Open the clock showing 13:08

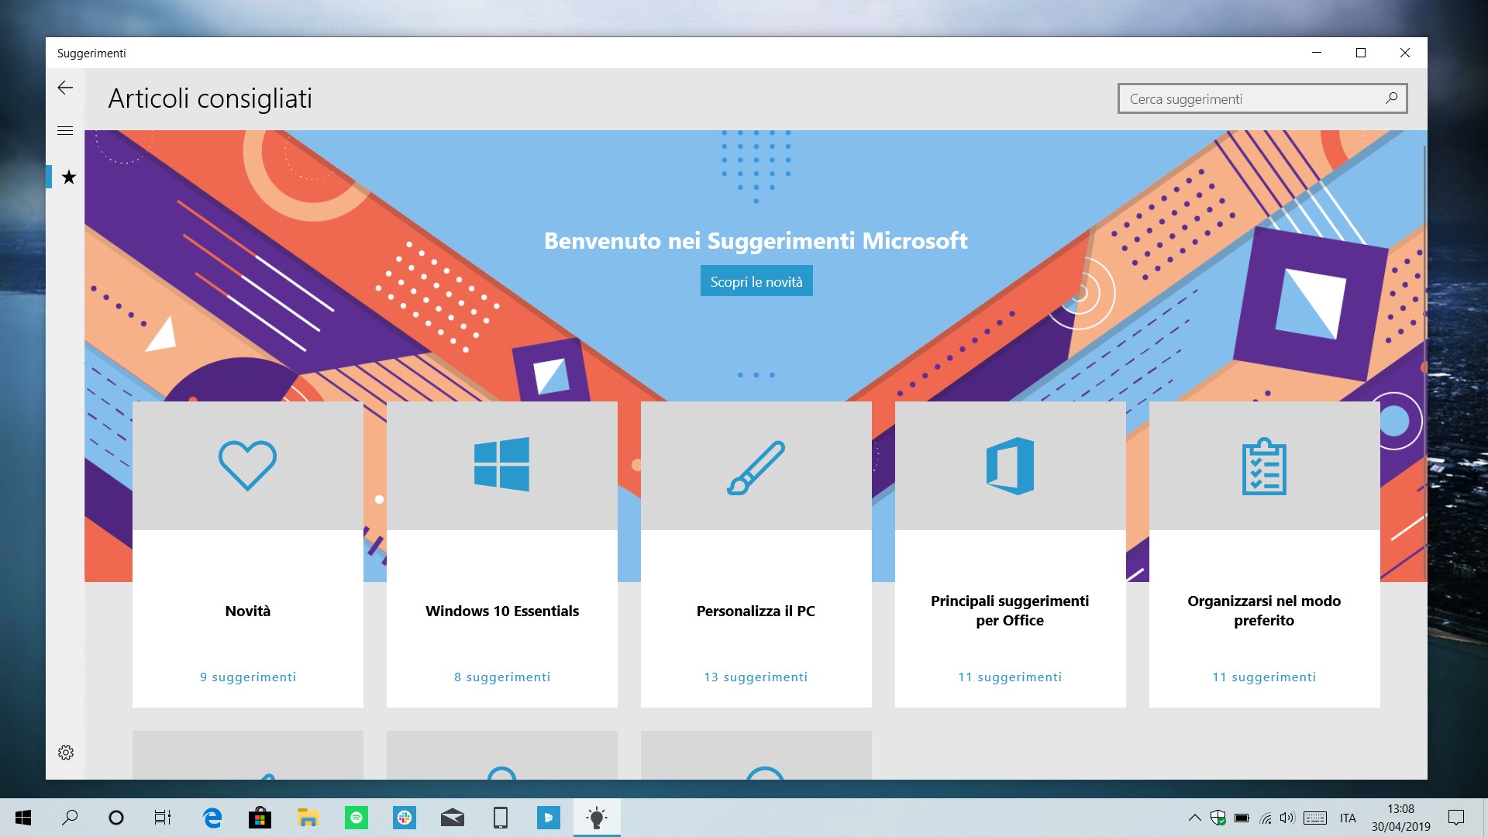click(1400, 818)
